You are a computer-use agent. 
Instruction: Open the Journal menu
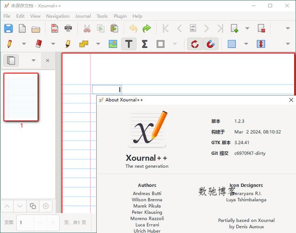coord(83,16)
